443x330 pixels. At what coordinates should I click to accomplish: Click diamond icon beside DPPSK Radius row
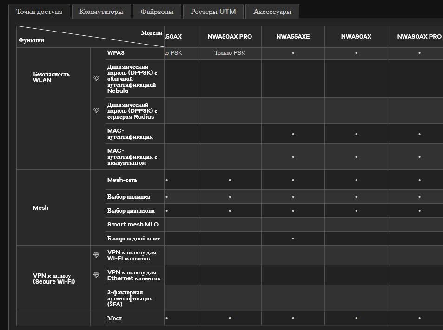(96, 110)
